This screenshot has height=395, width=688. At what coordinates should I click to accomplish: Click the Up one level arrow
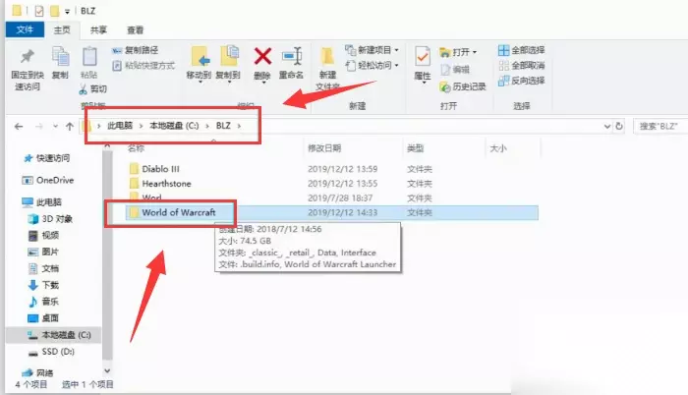(70, 127)
